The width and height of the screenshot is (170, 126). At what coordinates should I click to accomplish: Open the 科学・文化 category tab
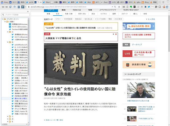pyautogui.click(x=82, y=14)
